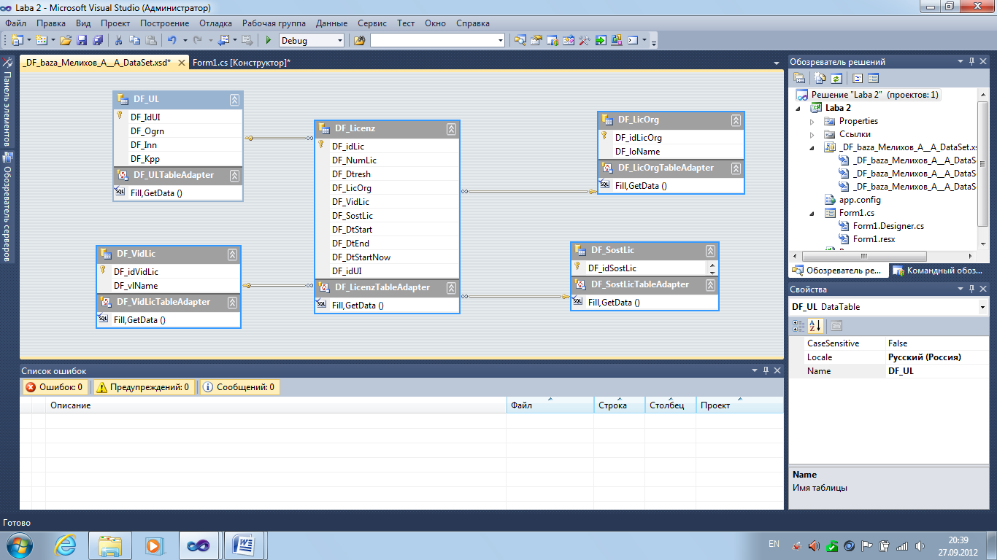Click the Undo arrow icon

click(172, 40)
